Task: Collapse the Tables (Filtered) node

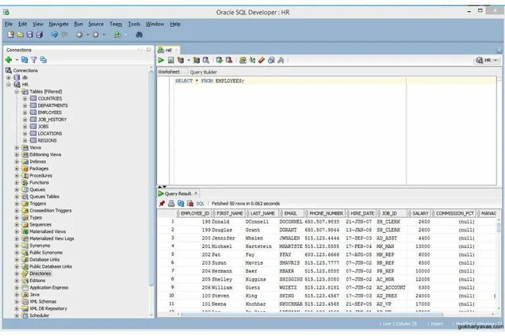Action: click(16, 92)
